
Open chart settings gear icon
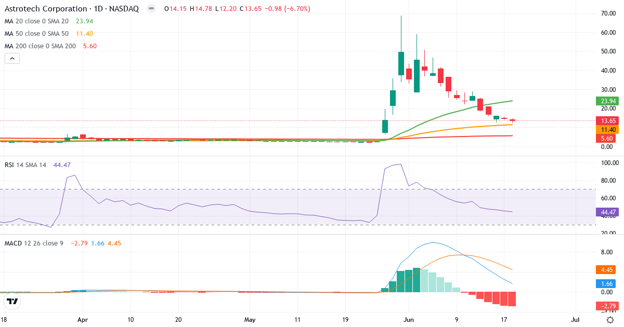coord(611,320)
